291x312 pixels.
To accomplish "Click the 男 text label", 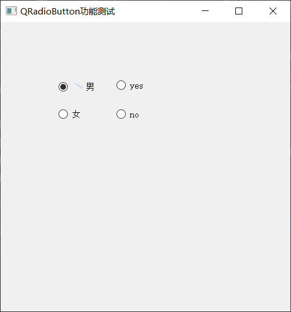I will (90, 87).
